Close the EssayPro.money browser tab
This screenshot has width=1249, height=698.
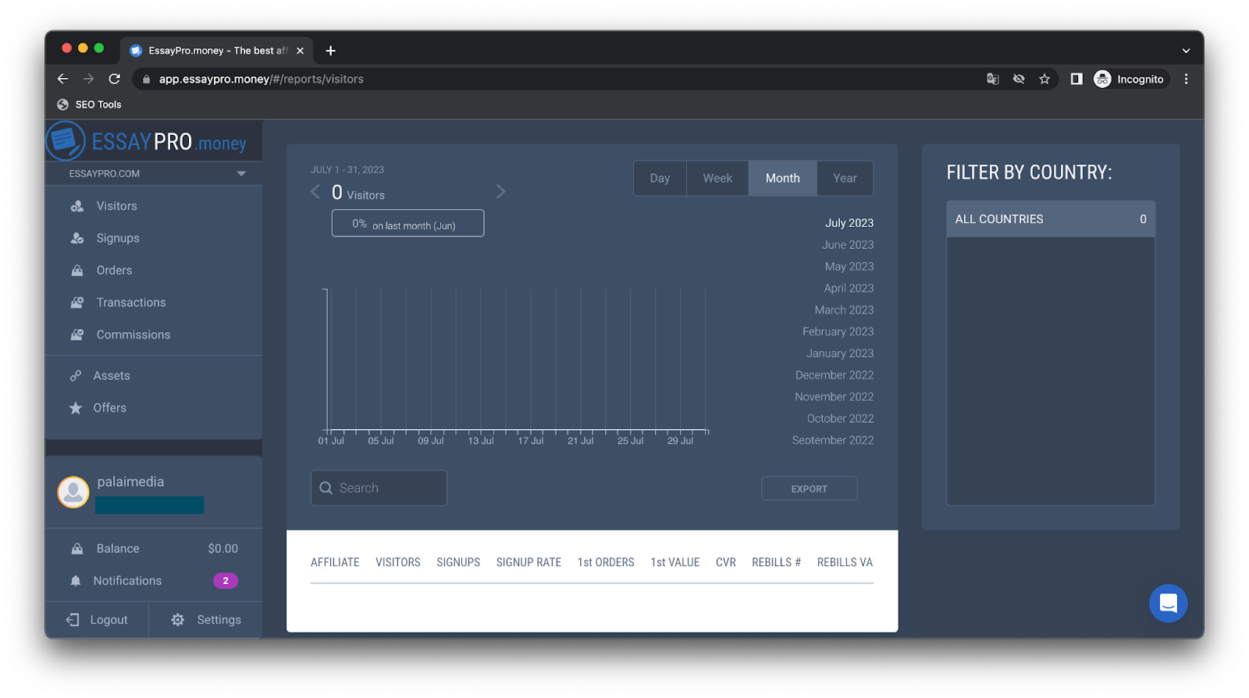pyautogui.click(x=301, y=51)
